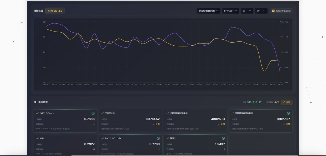Click the green check icon on 短期持有者成本基础 card

[289, 113]
